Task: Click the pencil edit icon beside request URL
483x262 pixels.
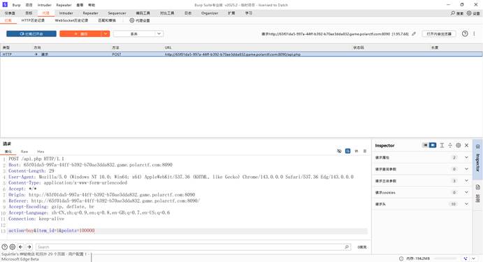Action: [414, 34]
